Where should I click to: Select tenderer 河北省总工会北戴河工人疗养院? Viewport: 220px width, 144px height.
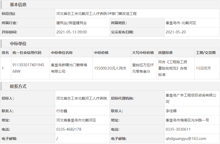(x=82, y=98)
